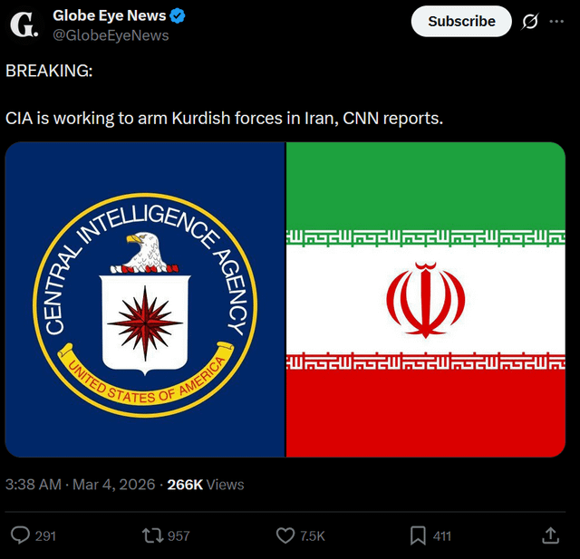The width and height of the screenshot is (580, 559).
Task: Click the 957 reposts count
Action: (x=179, y=536)
